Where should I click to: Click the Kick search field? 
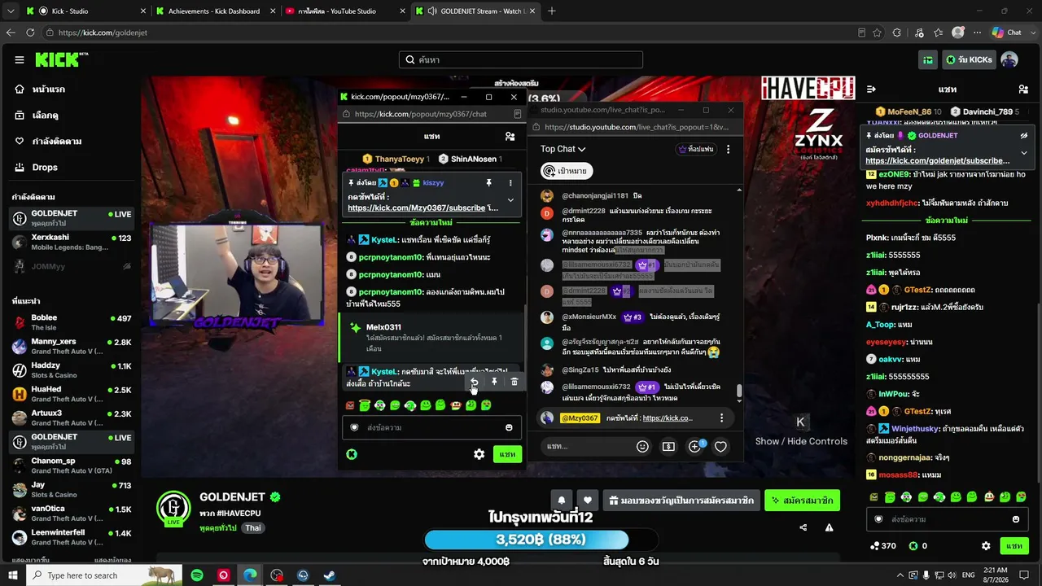(x=521, y=59)
